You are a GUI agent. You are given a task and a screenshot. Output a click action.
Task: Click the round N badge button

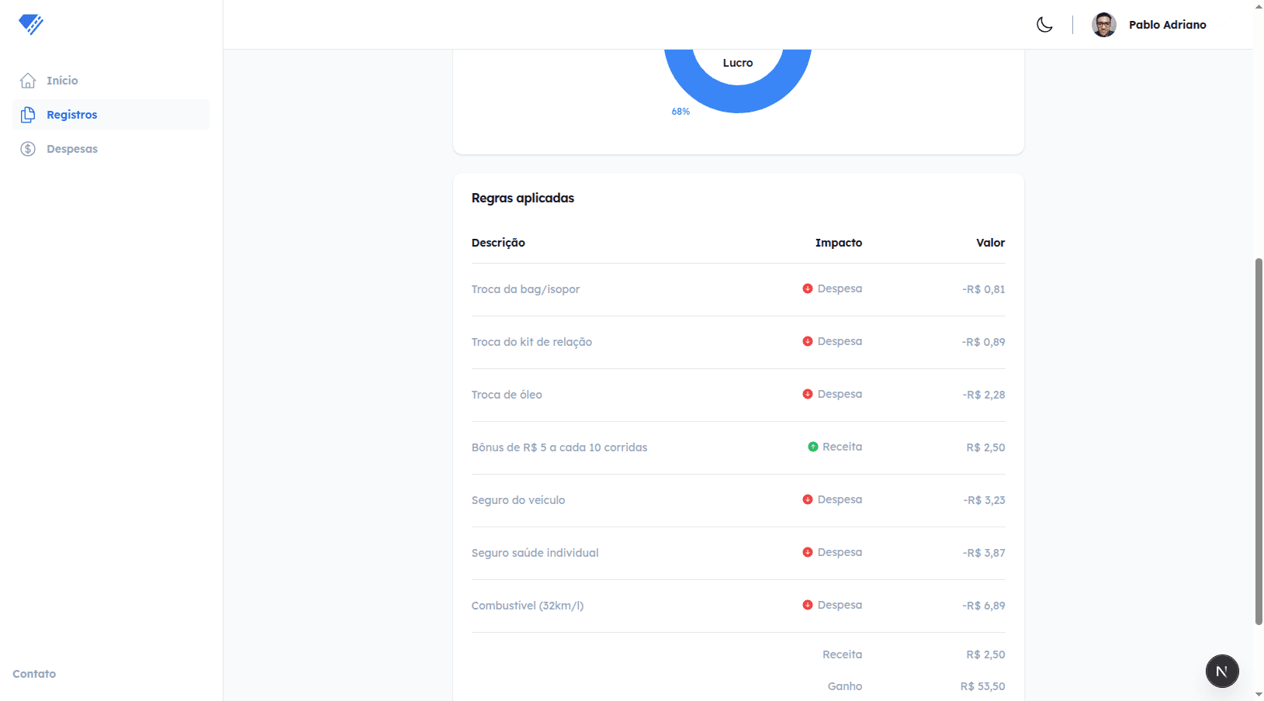pyautogui.click(x=1221, y=672)
